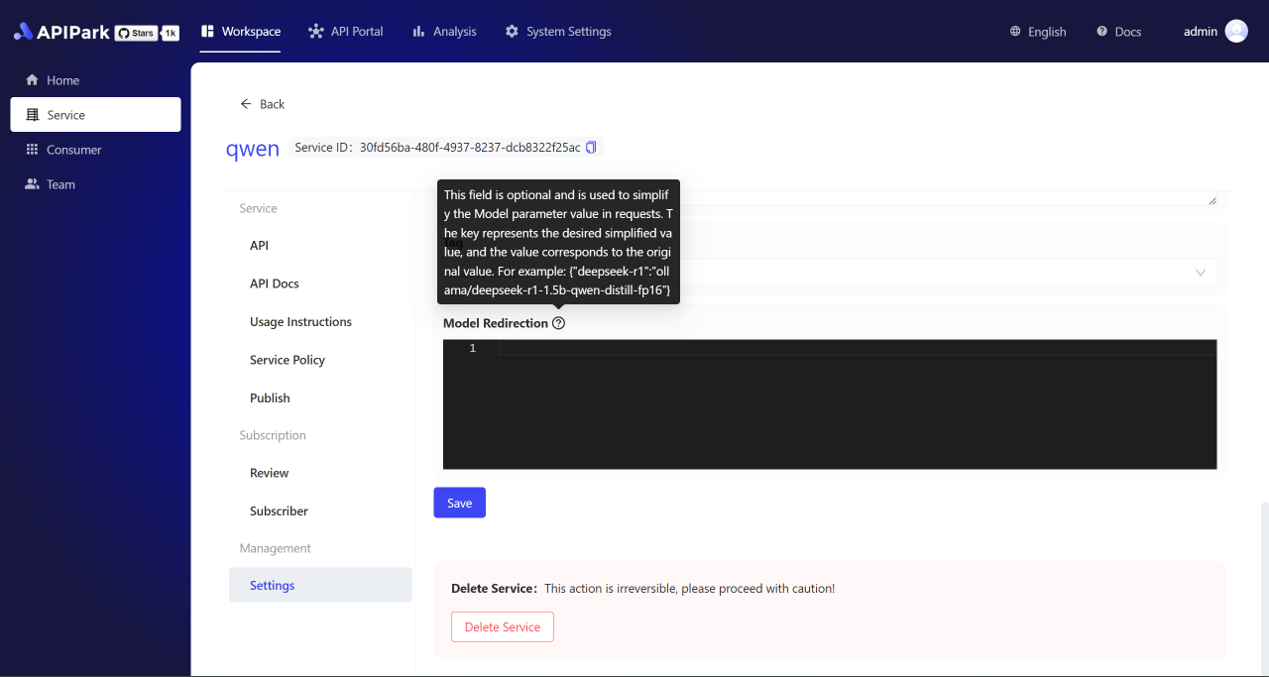The image size is (1269, 677).
Task: Click the admin user avatar
Action: tap(1236, 32)
